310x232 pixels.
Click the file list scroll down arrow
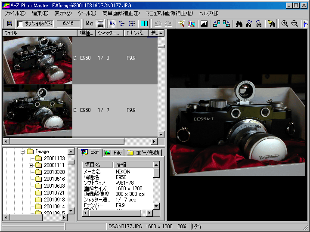click(161, 135)
